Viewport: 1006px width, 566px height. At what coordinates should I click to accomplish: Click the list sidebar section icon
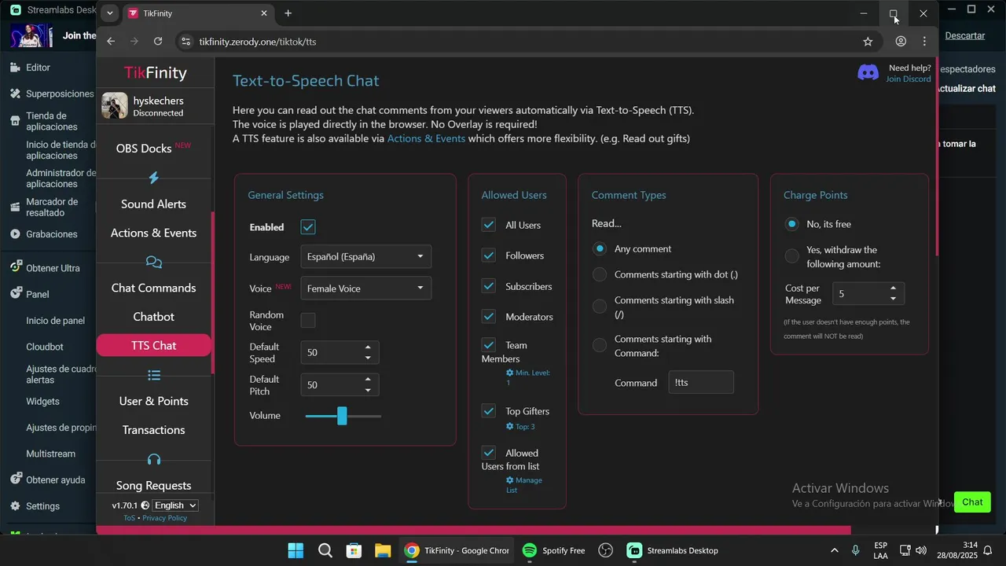pyautogui.click(x=154, y=375)
